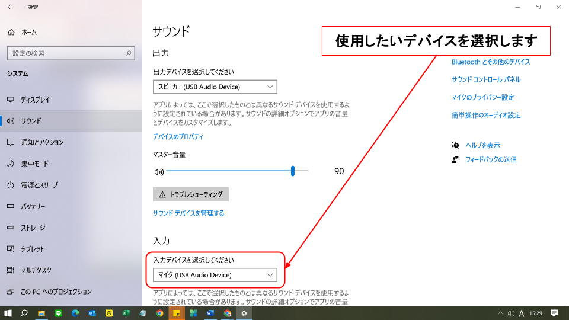The image size is (569, 320).
Task: Click the Troubleshoot (トラブルシューティング) button
Action: tap(190, 194)
